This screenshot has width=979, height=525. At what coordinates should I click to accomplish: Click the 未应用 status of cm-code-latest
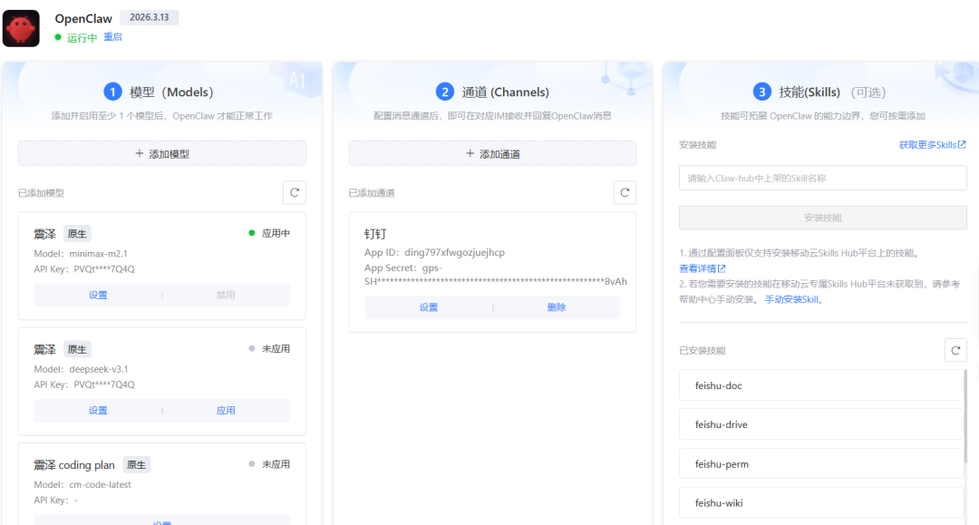(276, 464)
